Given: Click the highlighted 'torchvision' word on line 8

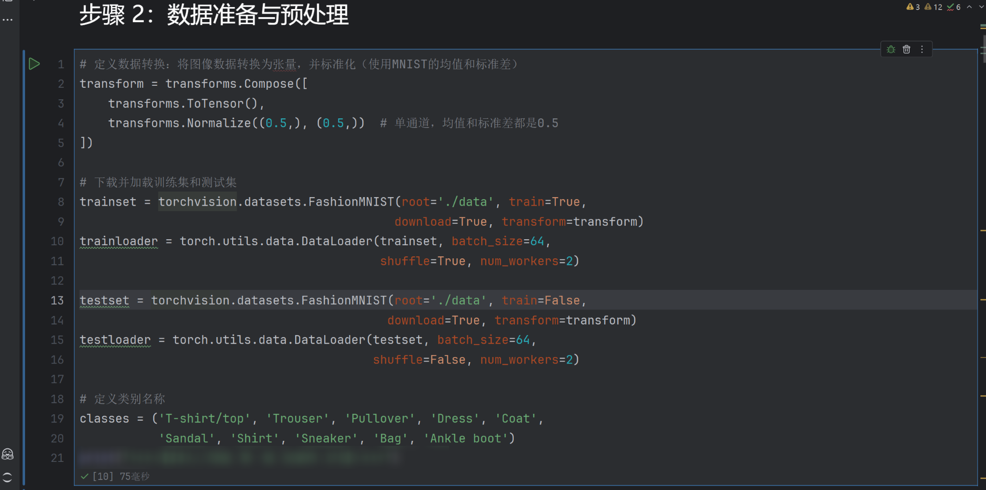Looking at the screenshot, I should tap(197, 202).
